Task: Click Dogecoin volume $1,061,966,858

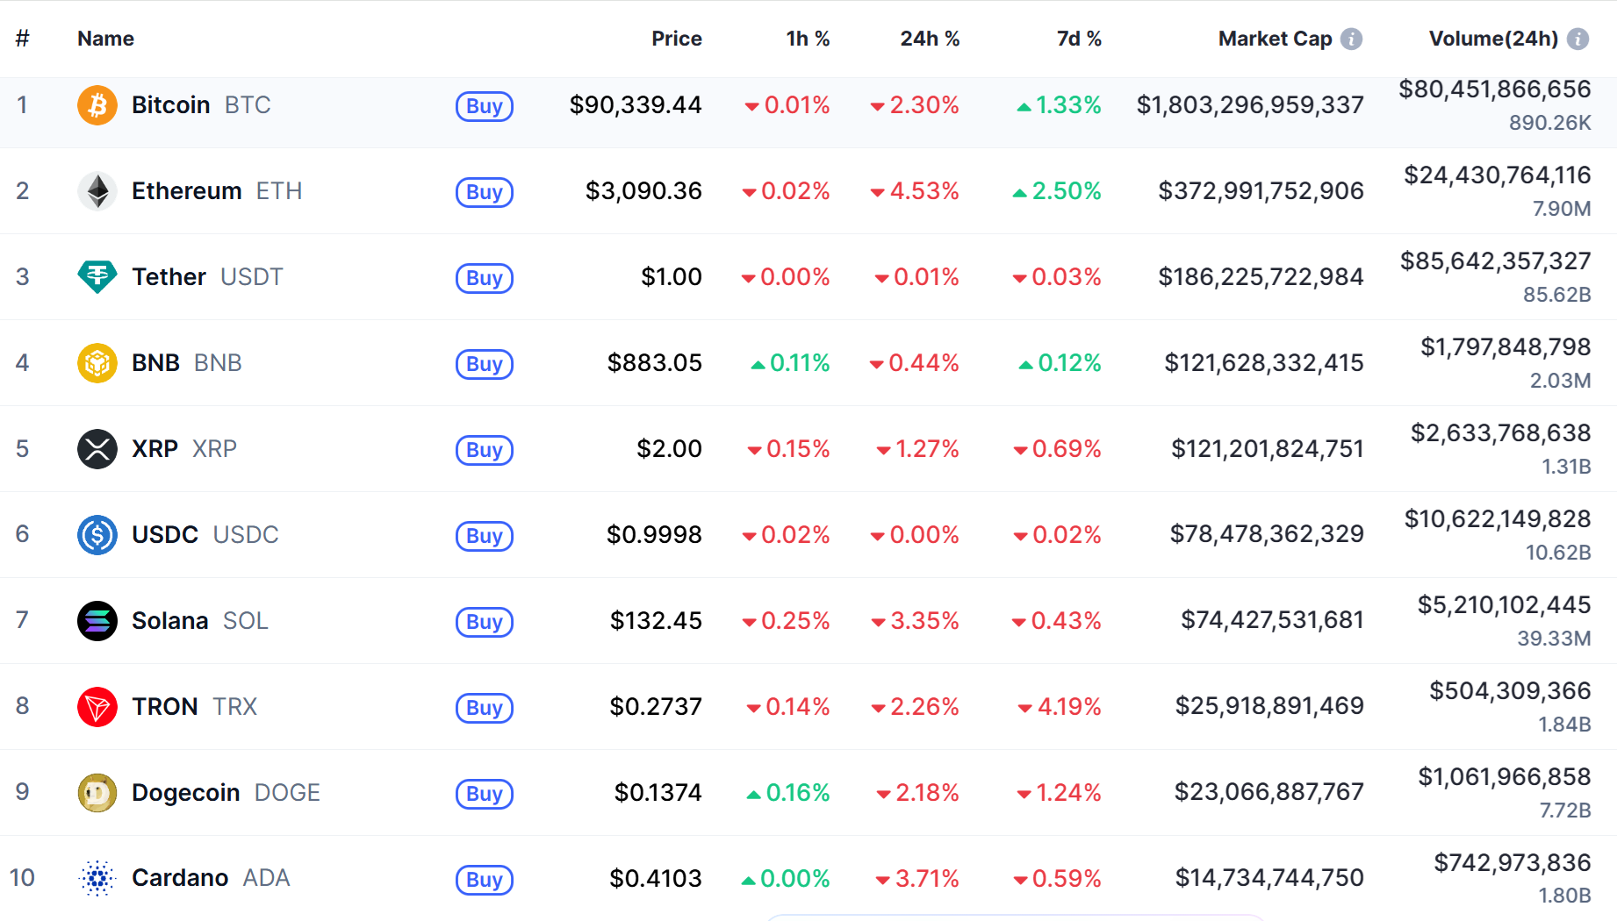Action: point(1505,777)
